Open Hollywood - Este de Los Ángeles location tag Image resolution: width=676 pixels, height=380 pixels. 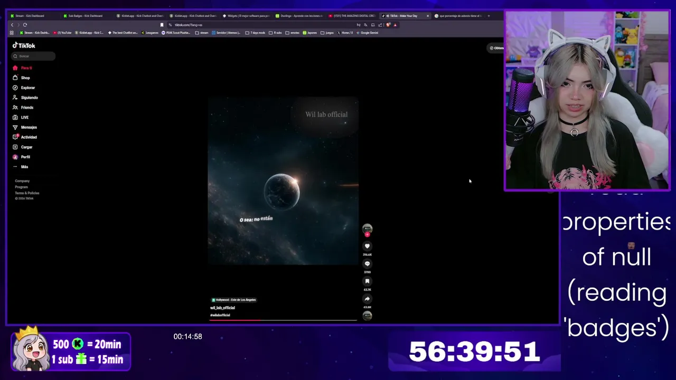click(x=234, y=300)
